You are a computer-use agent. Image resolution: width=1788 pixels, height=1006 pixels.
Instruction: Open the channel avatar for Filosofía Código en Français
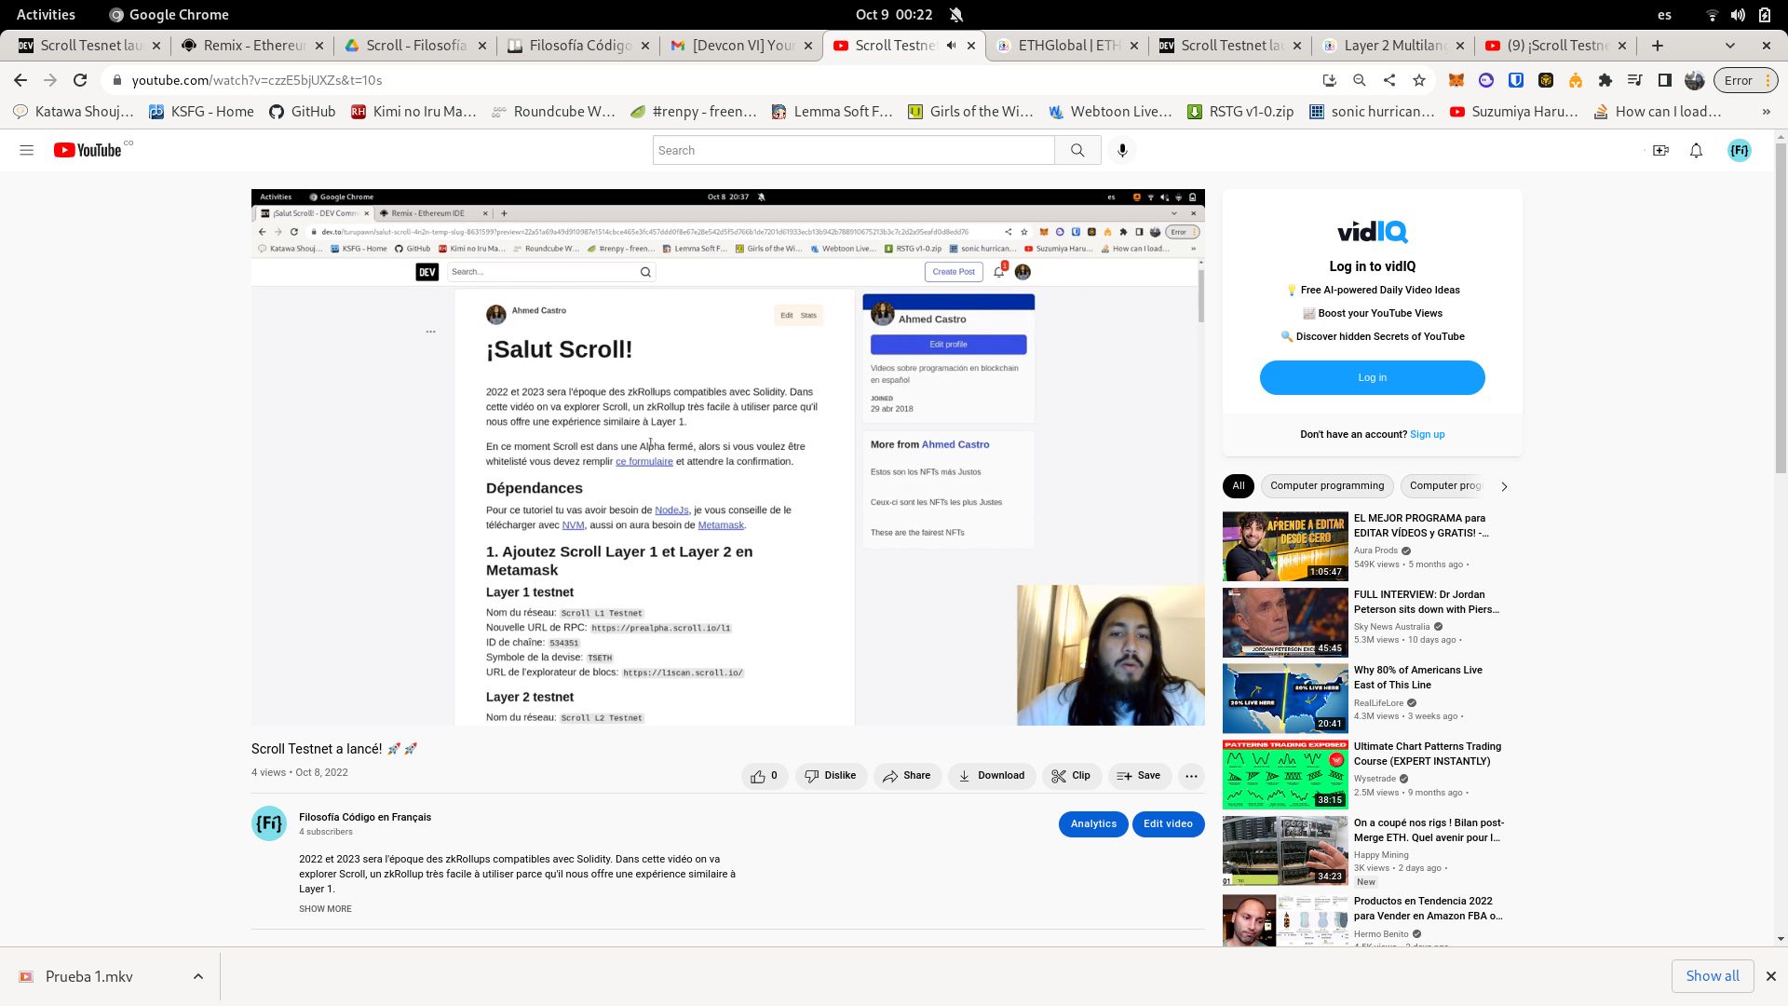[269, 823]
